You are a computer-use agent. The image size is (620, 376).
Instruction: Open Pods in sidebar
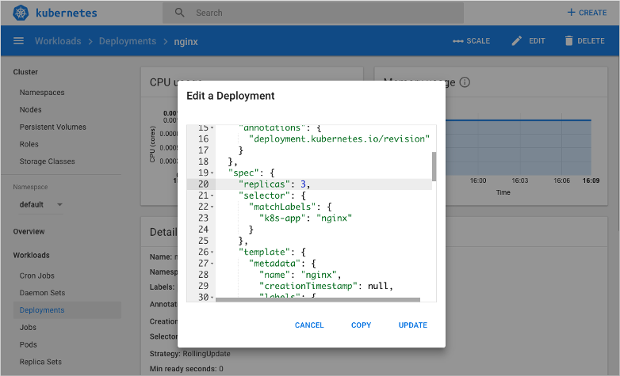point(28,344)
